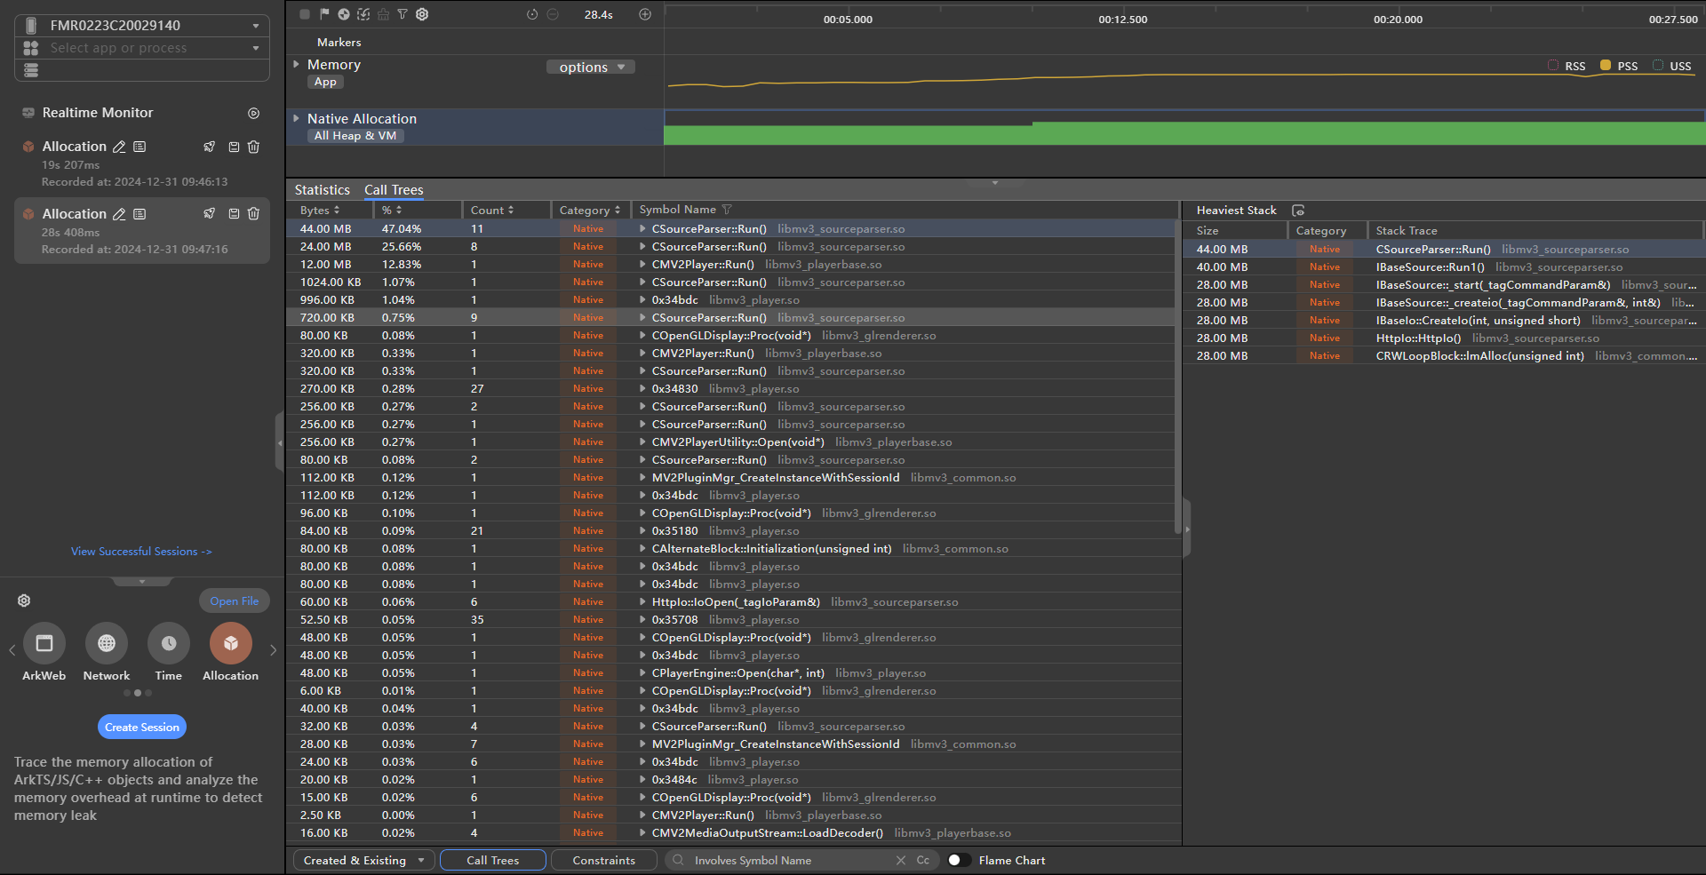The image size is (1706, 875).
Task: Enable the Flame Chart toggle switch
Action: (959, 860)
